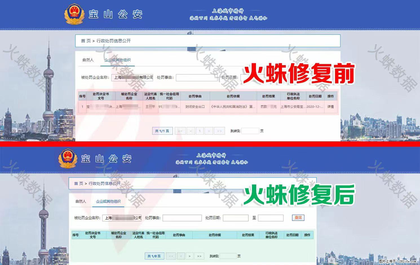Screen dimensions: 420x265
Task: Click the 处罚日期 start date field
Action: tap(253, 78)
